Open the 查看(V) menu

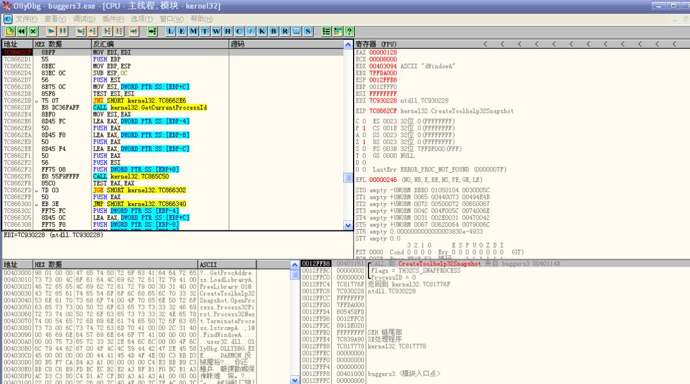(55, 19)
